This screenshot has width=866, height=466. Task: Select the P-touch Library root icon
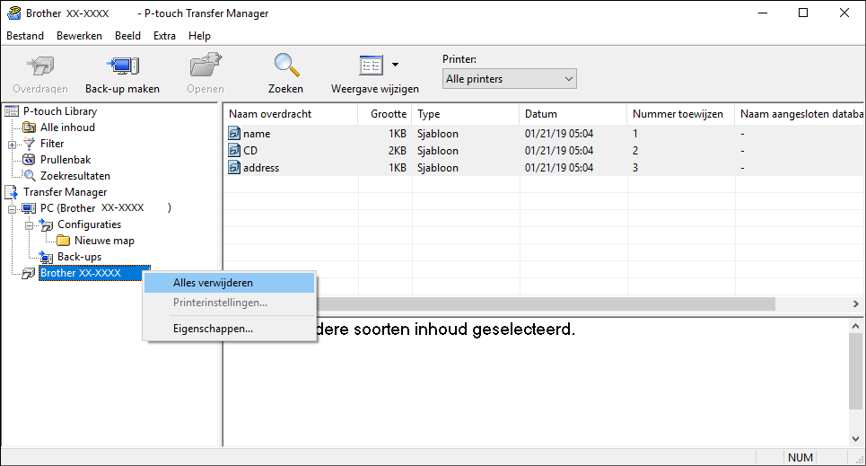pos(12,111)
